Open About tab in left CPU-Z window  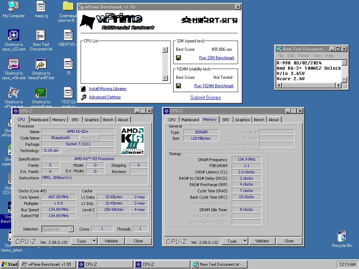[123, 120]
